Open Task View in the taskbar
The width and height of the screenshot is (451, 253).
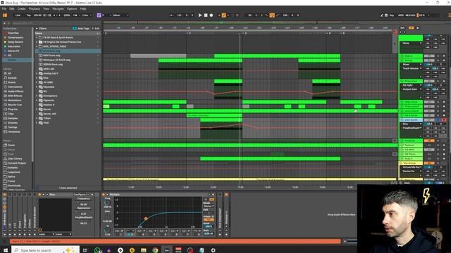(x=85, y=250)
